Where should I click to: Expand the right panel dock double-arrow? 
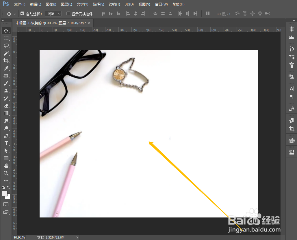[294, 20]
